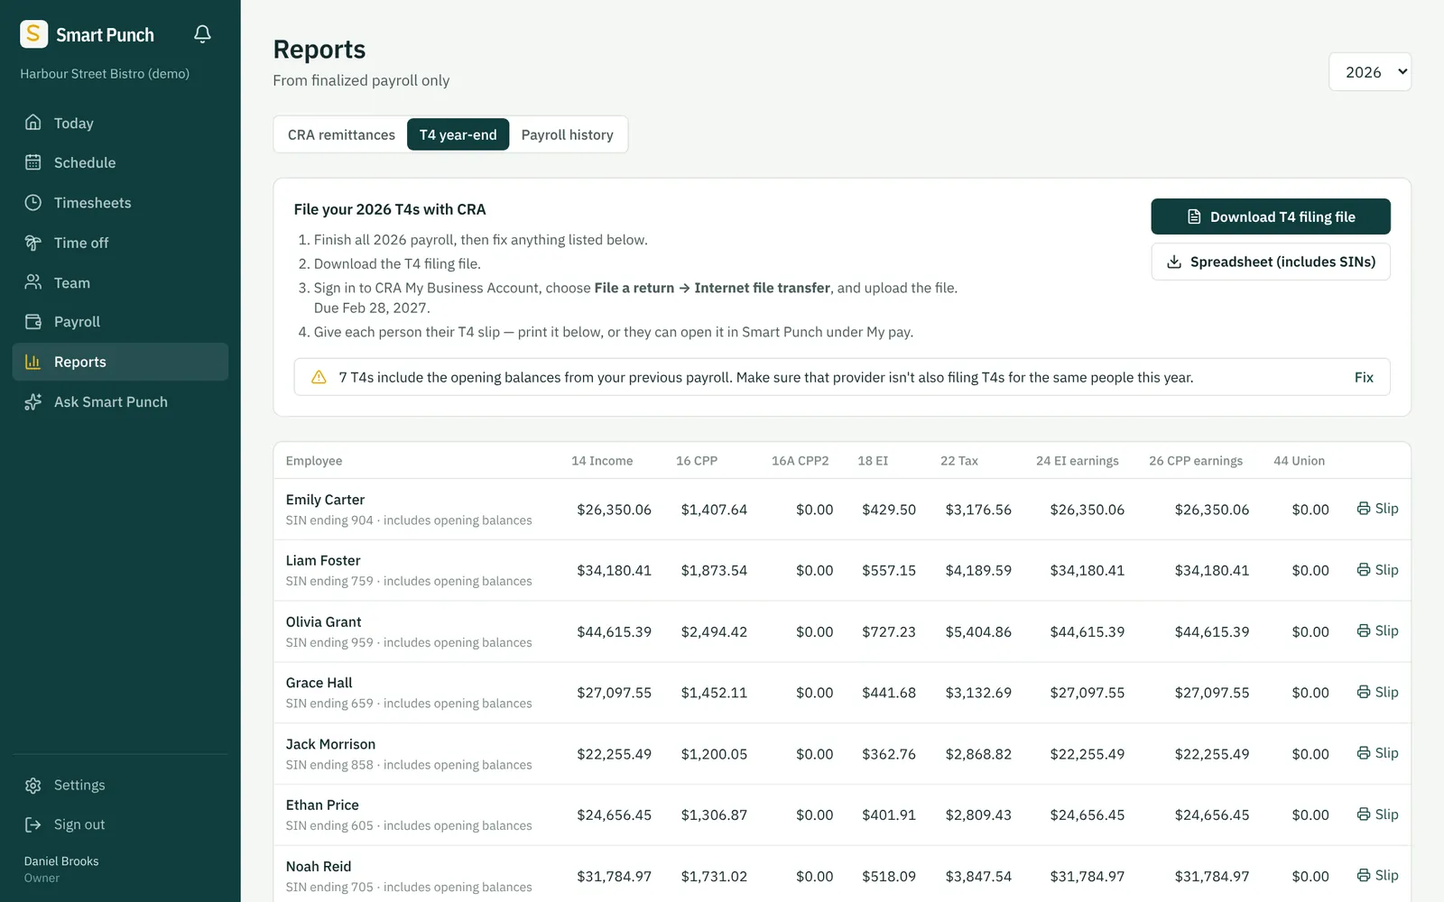1444x902 pixels.
Task: Click Noah Reid's CPP $1,731.02
Action: 714,877
